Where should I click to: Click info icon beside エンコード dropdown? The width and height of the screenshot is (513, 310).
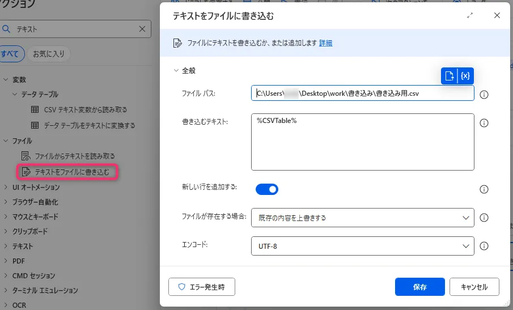coord(484,246)
